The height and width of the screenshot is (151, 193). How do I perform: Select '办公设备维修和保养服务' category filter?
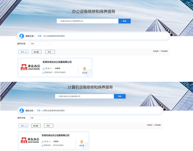click(54, 36)
